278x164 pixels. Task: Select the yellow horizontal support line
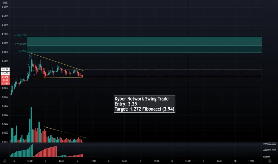click(x=58, y=78)
